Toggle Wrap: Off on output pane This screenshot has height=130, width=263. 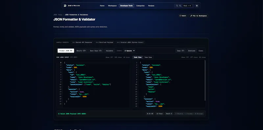pos(185,57)
